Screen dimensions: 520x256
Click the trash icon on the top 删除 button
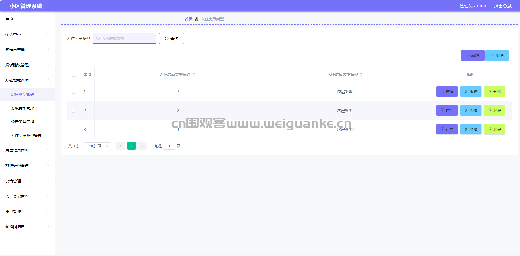(x=493, y=55)
